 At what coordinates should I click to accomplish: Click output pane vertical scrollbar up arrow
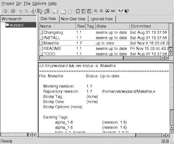pos(171,127)
